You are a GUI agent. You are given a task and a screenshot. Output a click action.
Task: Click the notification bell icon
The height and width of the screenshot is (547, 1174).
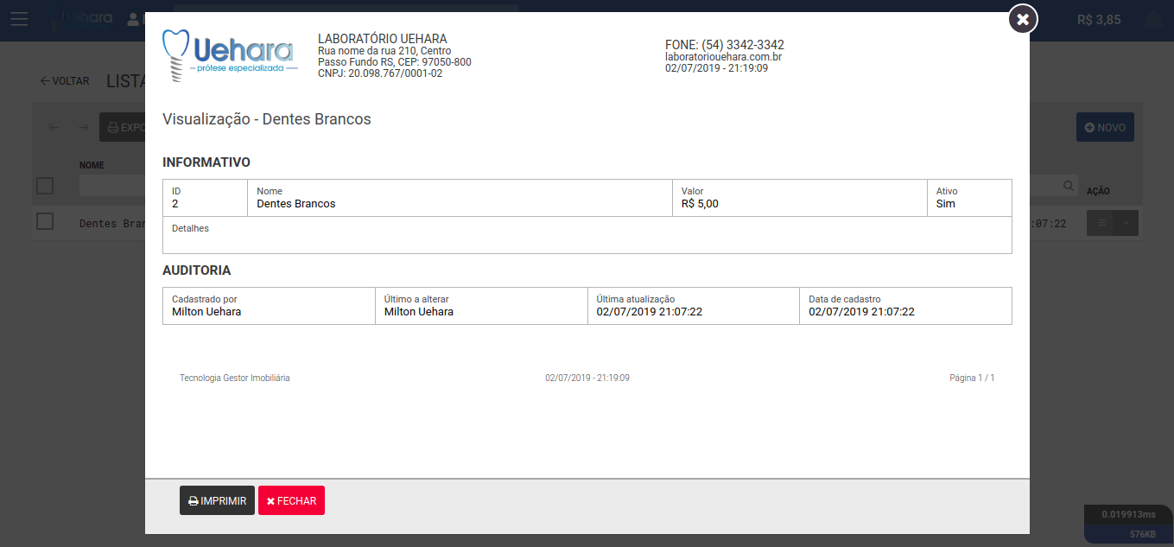1152,19
